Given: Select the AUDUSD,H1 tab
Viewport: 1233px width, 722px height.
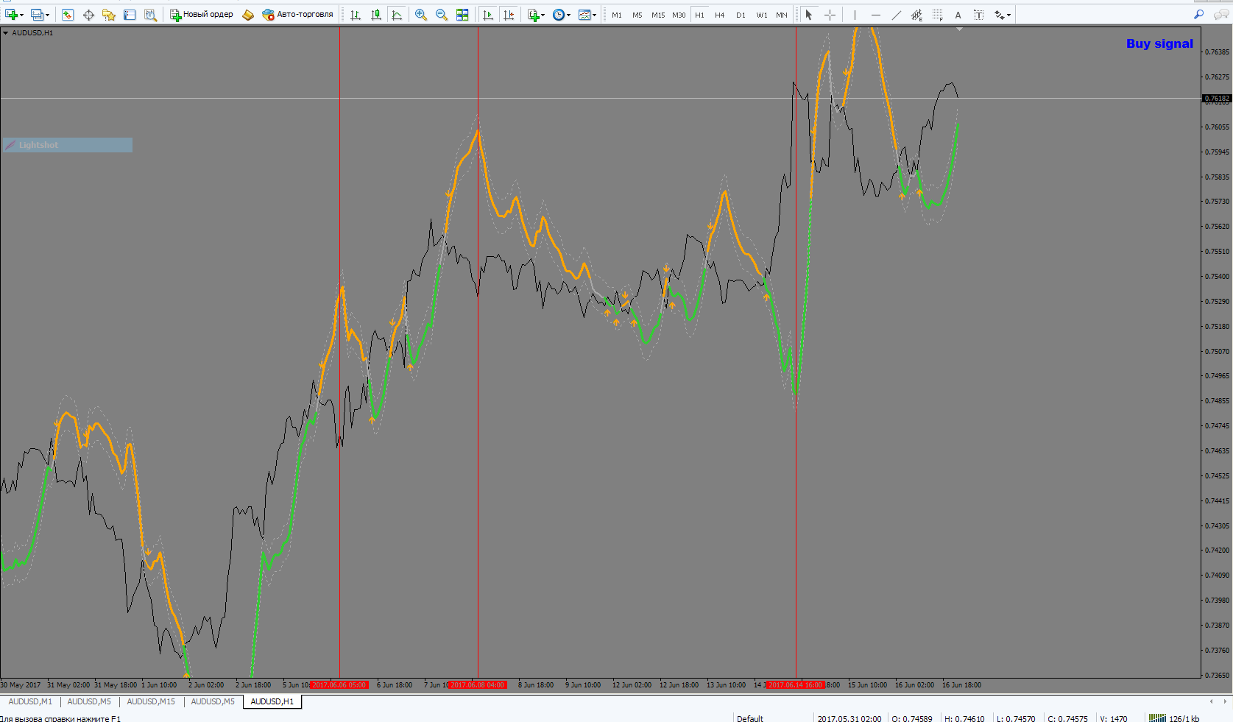Looking at the screenshot, I should point(272,702).
